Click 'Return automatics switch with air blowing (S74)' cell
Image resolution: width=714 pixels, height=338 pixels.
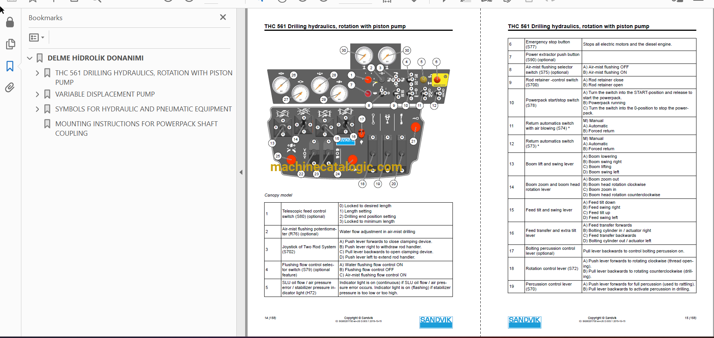(x=553, y=126)
